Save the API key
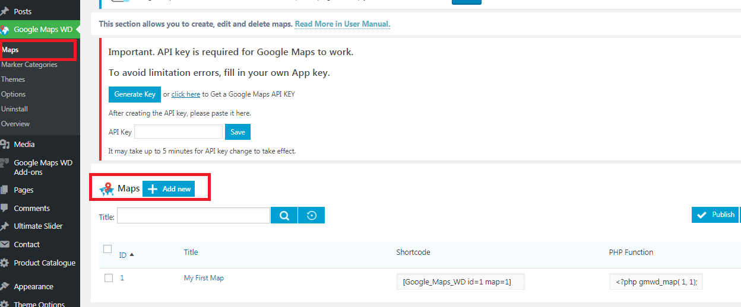This screenshot has height=307, width=741. 237,132
